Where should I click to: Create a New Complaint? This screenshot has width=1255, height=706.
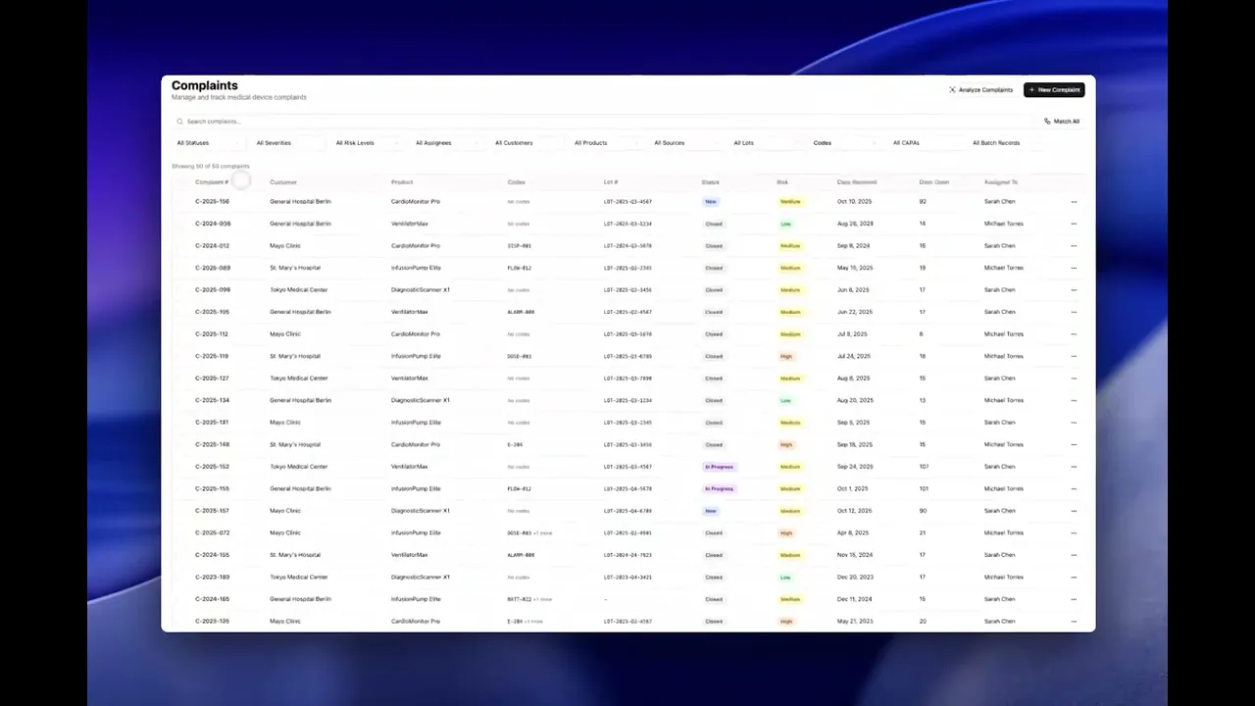[1054, 90]
